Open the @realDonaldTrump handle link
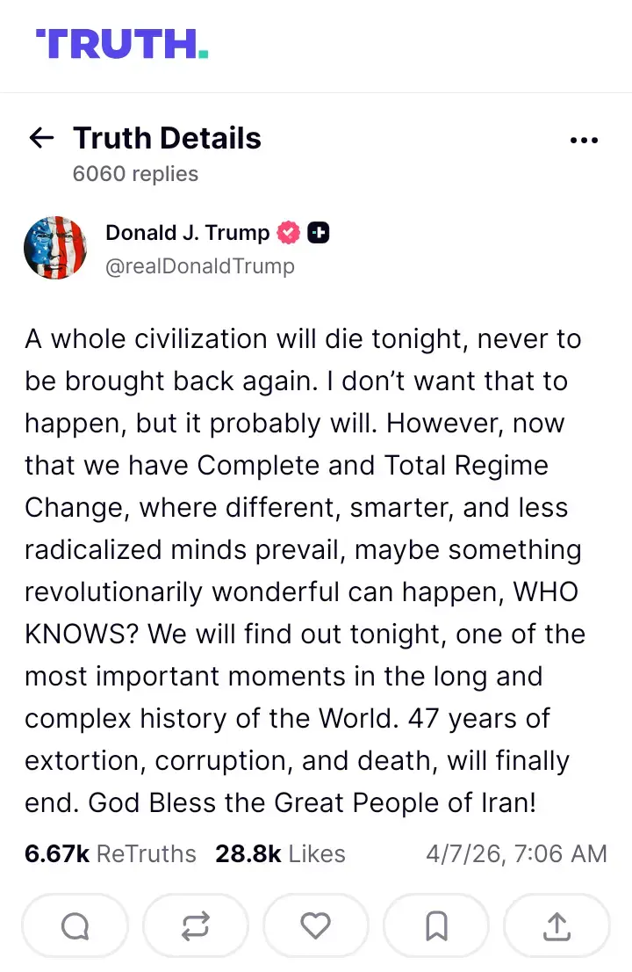 [x=200, y=266]
